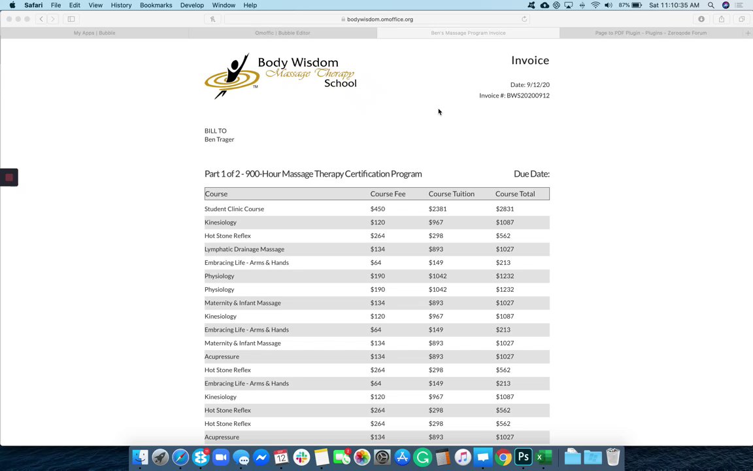Open Calculator in the dock
The image size is (753, 471).
[x=443, y=457]
